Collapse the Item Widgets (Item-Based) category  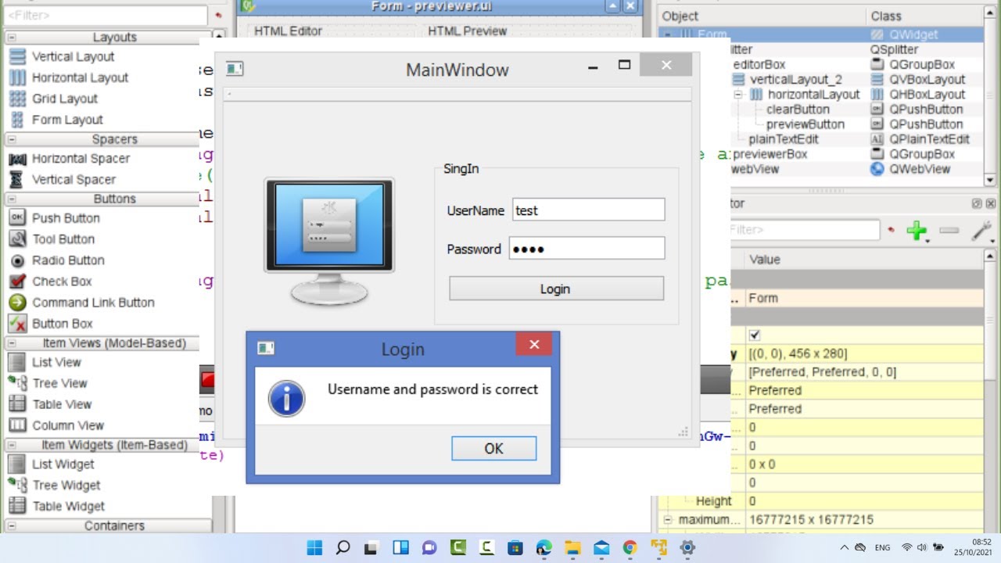tap(11, 445)
